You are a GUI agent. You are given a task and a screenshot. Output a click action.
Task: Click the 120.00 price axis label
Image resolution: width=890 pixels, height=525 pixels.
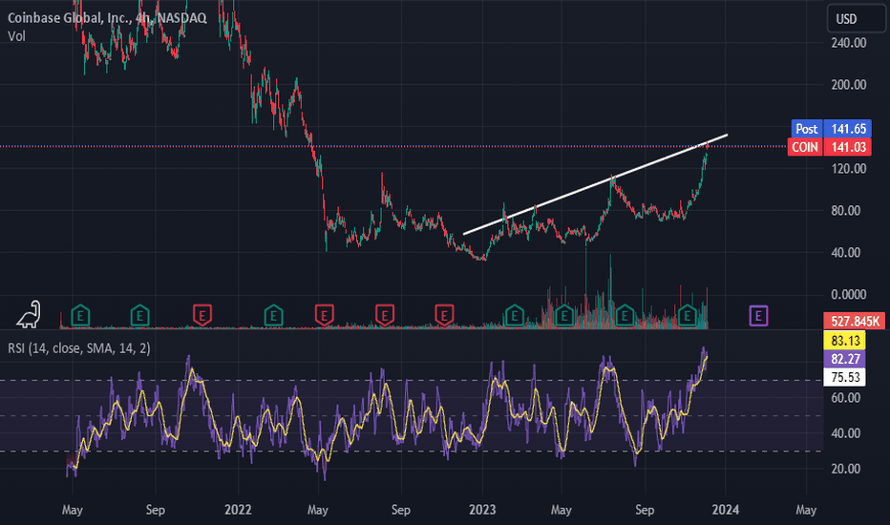pos(849,169)
